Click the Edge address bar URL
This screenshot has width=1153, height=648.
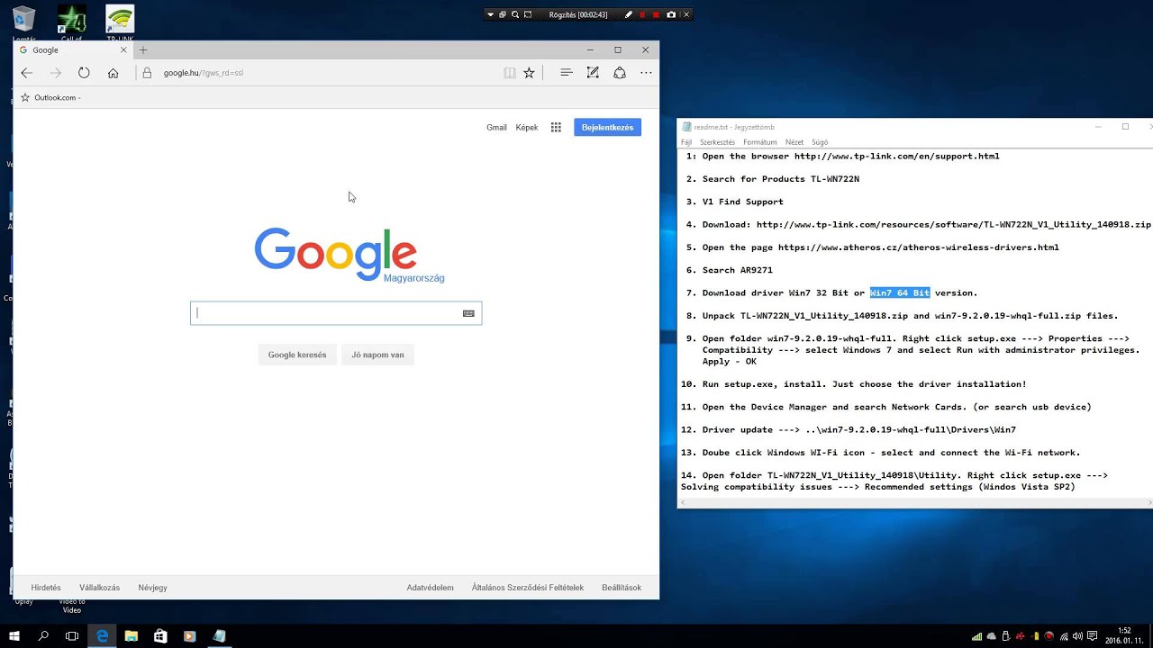click(x=204, y=73)
